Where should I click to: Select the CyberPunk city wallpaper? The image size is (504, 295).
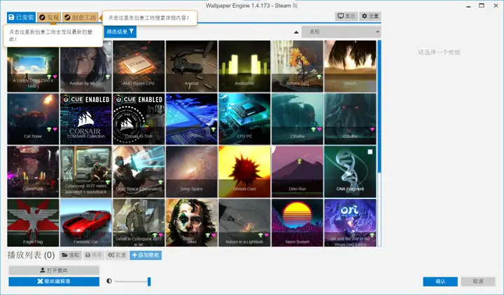[33, 172]
